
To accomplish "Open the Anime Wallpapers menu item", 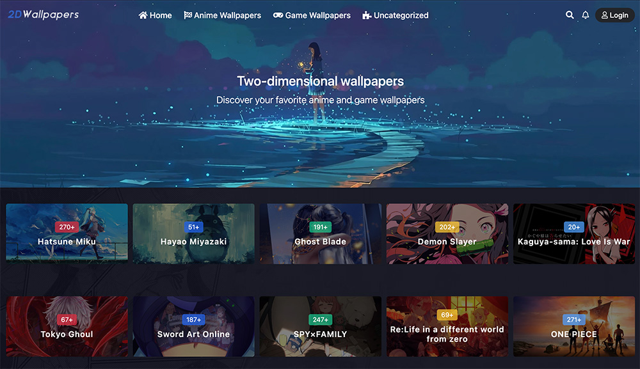I will 223,15.
